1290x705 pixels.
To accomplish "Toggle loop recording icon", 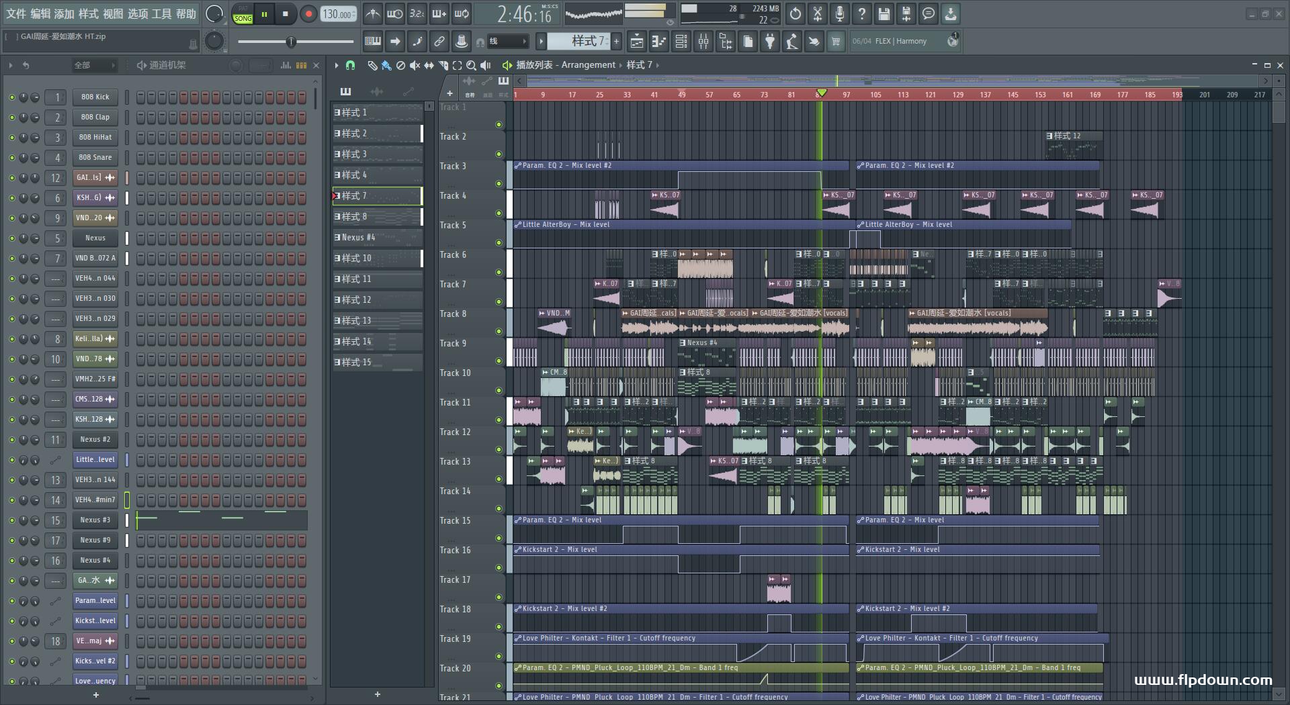I will pos(462,13).
